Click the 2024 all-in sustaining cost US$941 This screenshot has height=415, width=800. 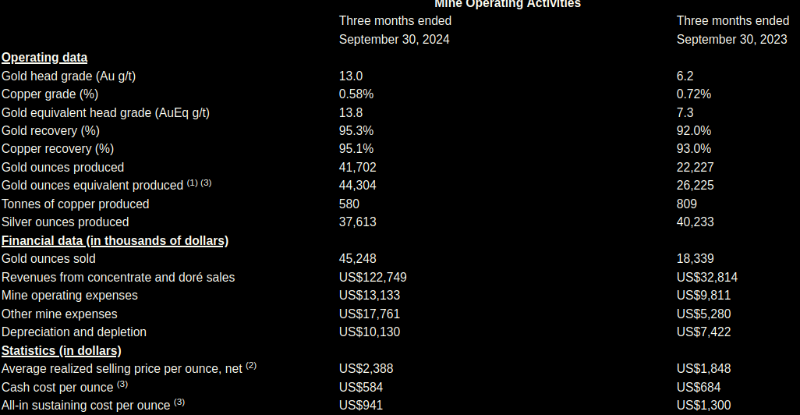[361, 405]
